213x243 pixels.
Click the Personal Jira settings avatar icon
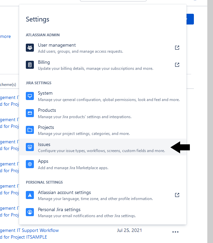pyautogui.click(x=30, y=212)
